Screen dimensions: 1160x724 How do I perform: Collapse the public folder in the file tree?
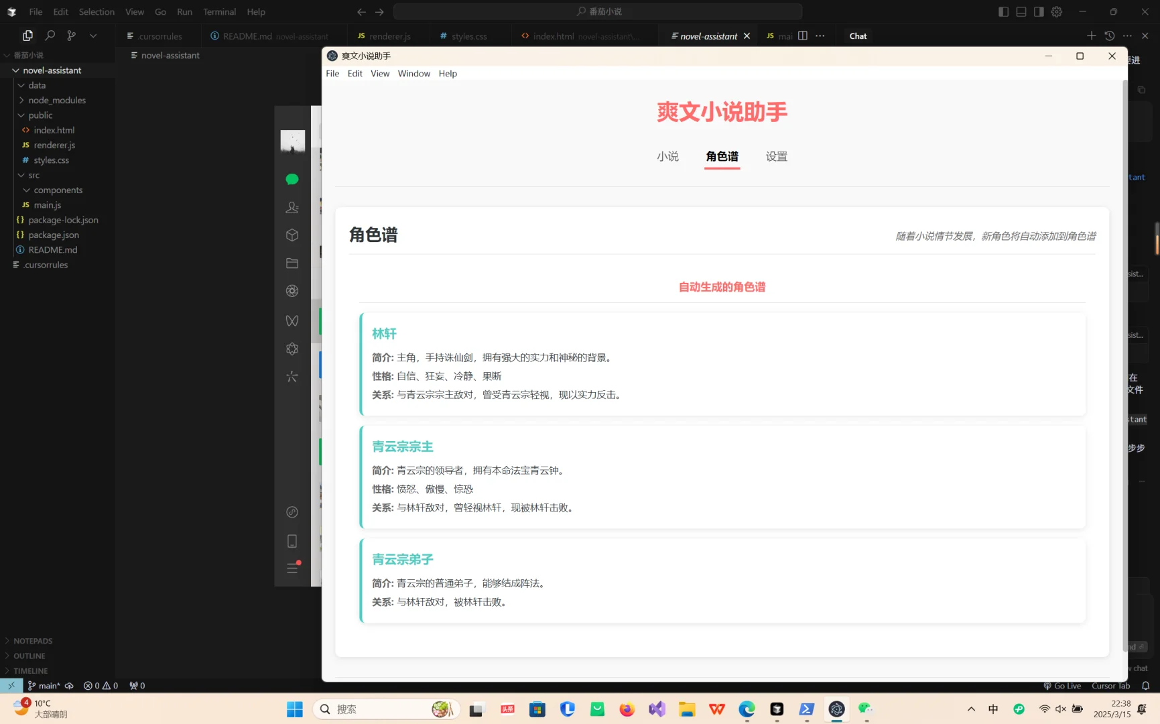coord(40,115)
